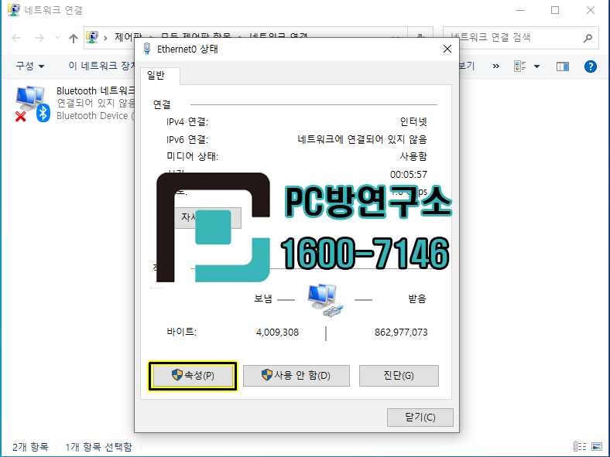Open the blue help question mark icon

point(591,67)
